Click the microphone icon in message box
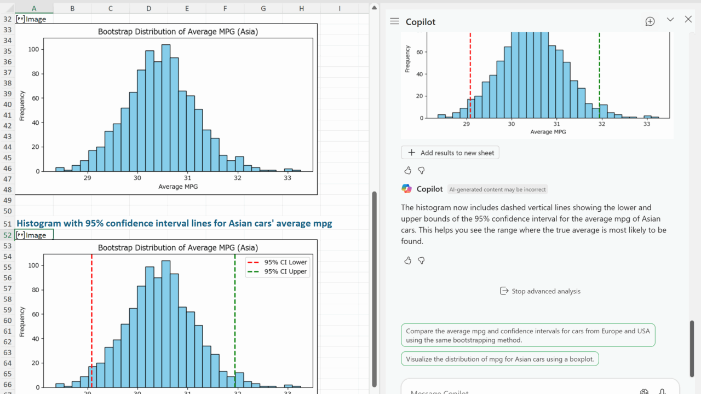Image resolution: width=701 pixels, height=394 pixels. tap(662, 391)
